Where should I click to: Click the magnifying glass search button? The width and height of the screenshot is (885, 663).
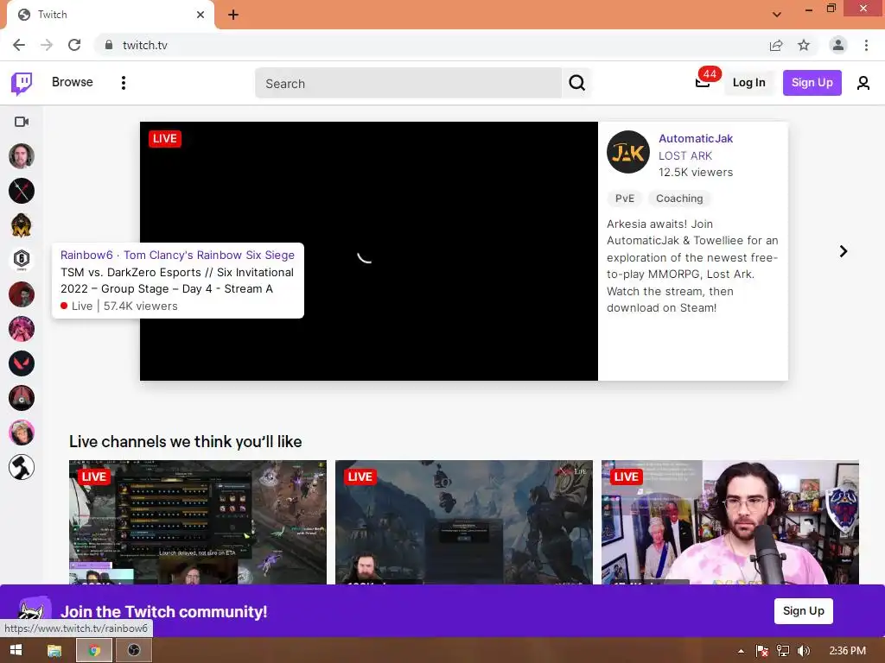(x=576, y=84)
